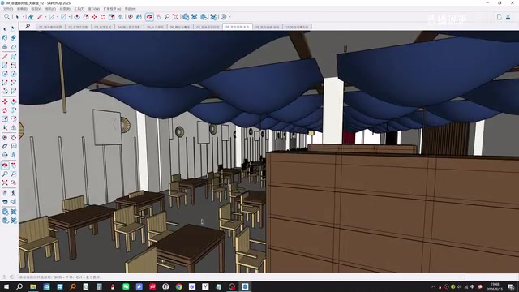Open WeChat green icon in taskbar

click(x=126, y=286)
